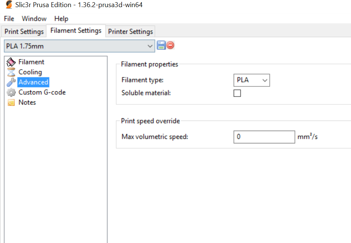Screen dimensions: 351x243
Task: Open the Window menu
Action: [x=34, y=19]
